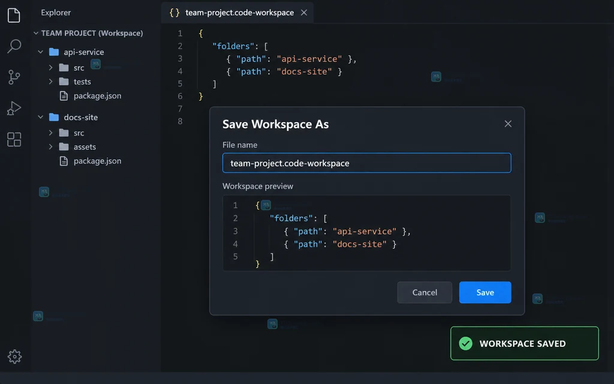
Task: Click the File name label
Action: coord(240,145)
